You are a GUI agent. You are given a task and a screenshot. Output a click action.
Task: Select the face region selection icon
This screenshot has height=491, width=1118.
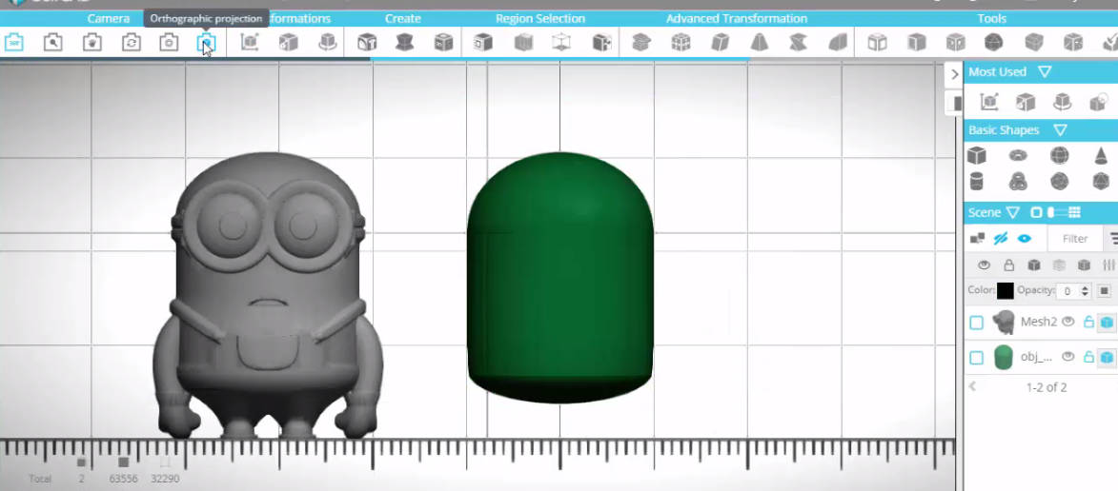483,43
